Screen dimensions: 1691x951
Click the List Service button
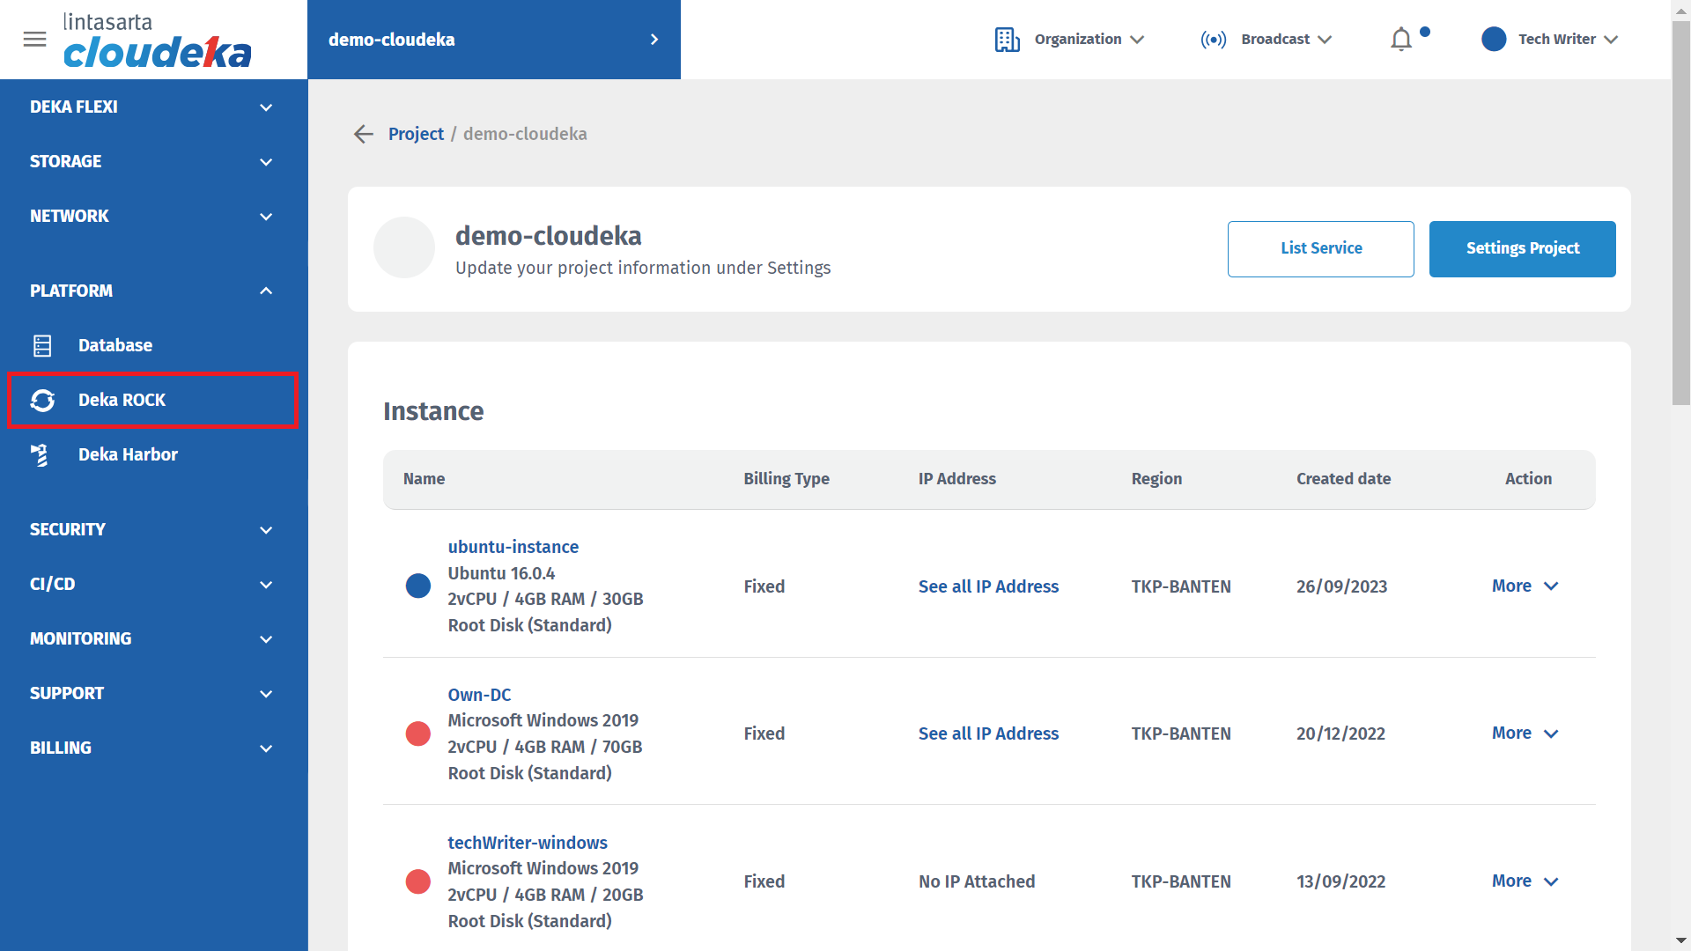[x=1320, y=248]
